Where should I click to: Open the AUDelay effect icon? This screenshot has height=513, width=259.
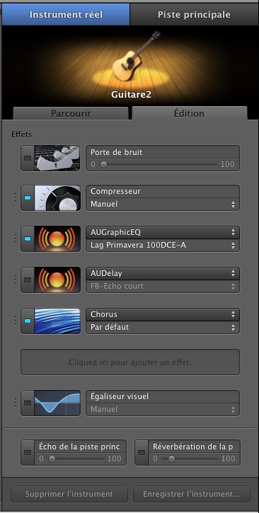click(x=57, y=279)
